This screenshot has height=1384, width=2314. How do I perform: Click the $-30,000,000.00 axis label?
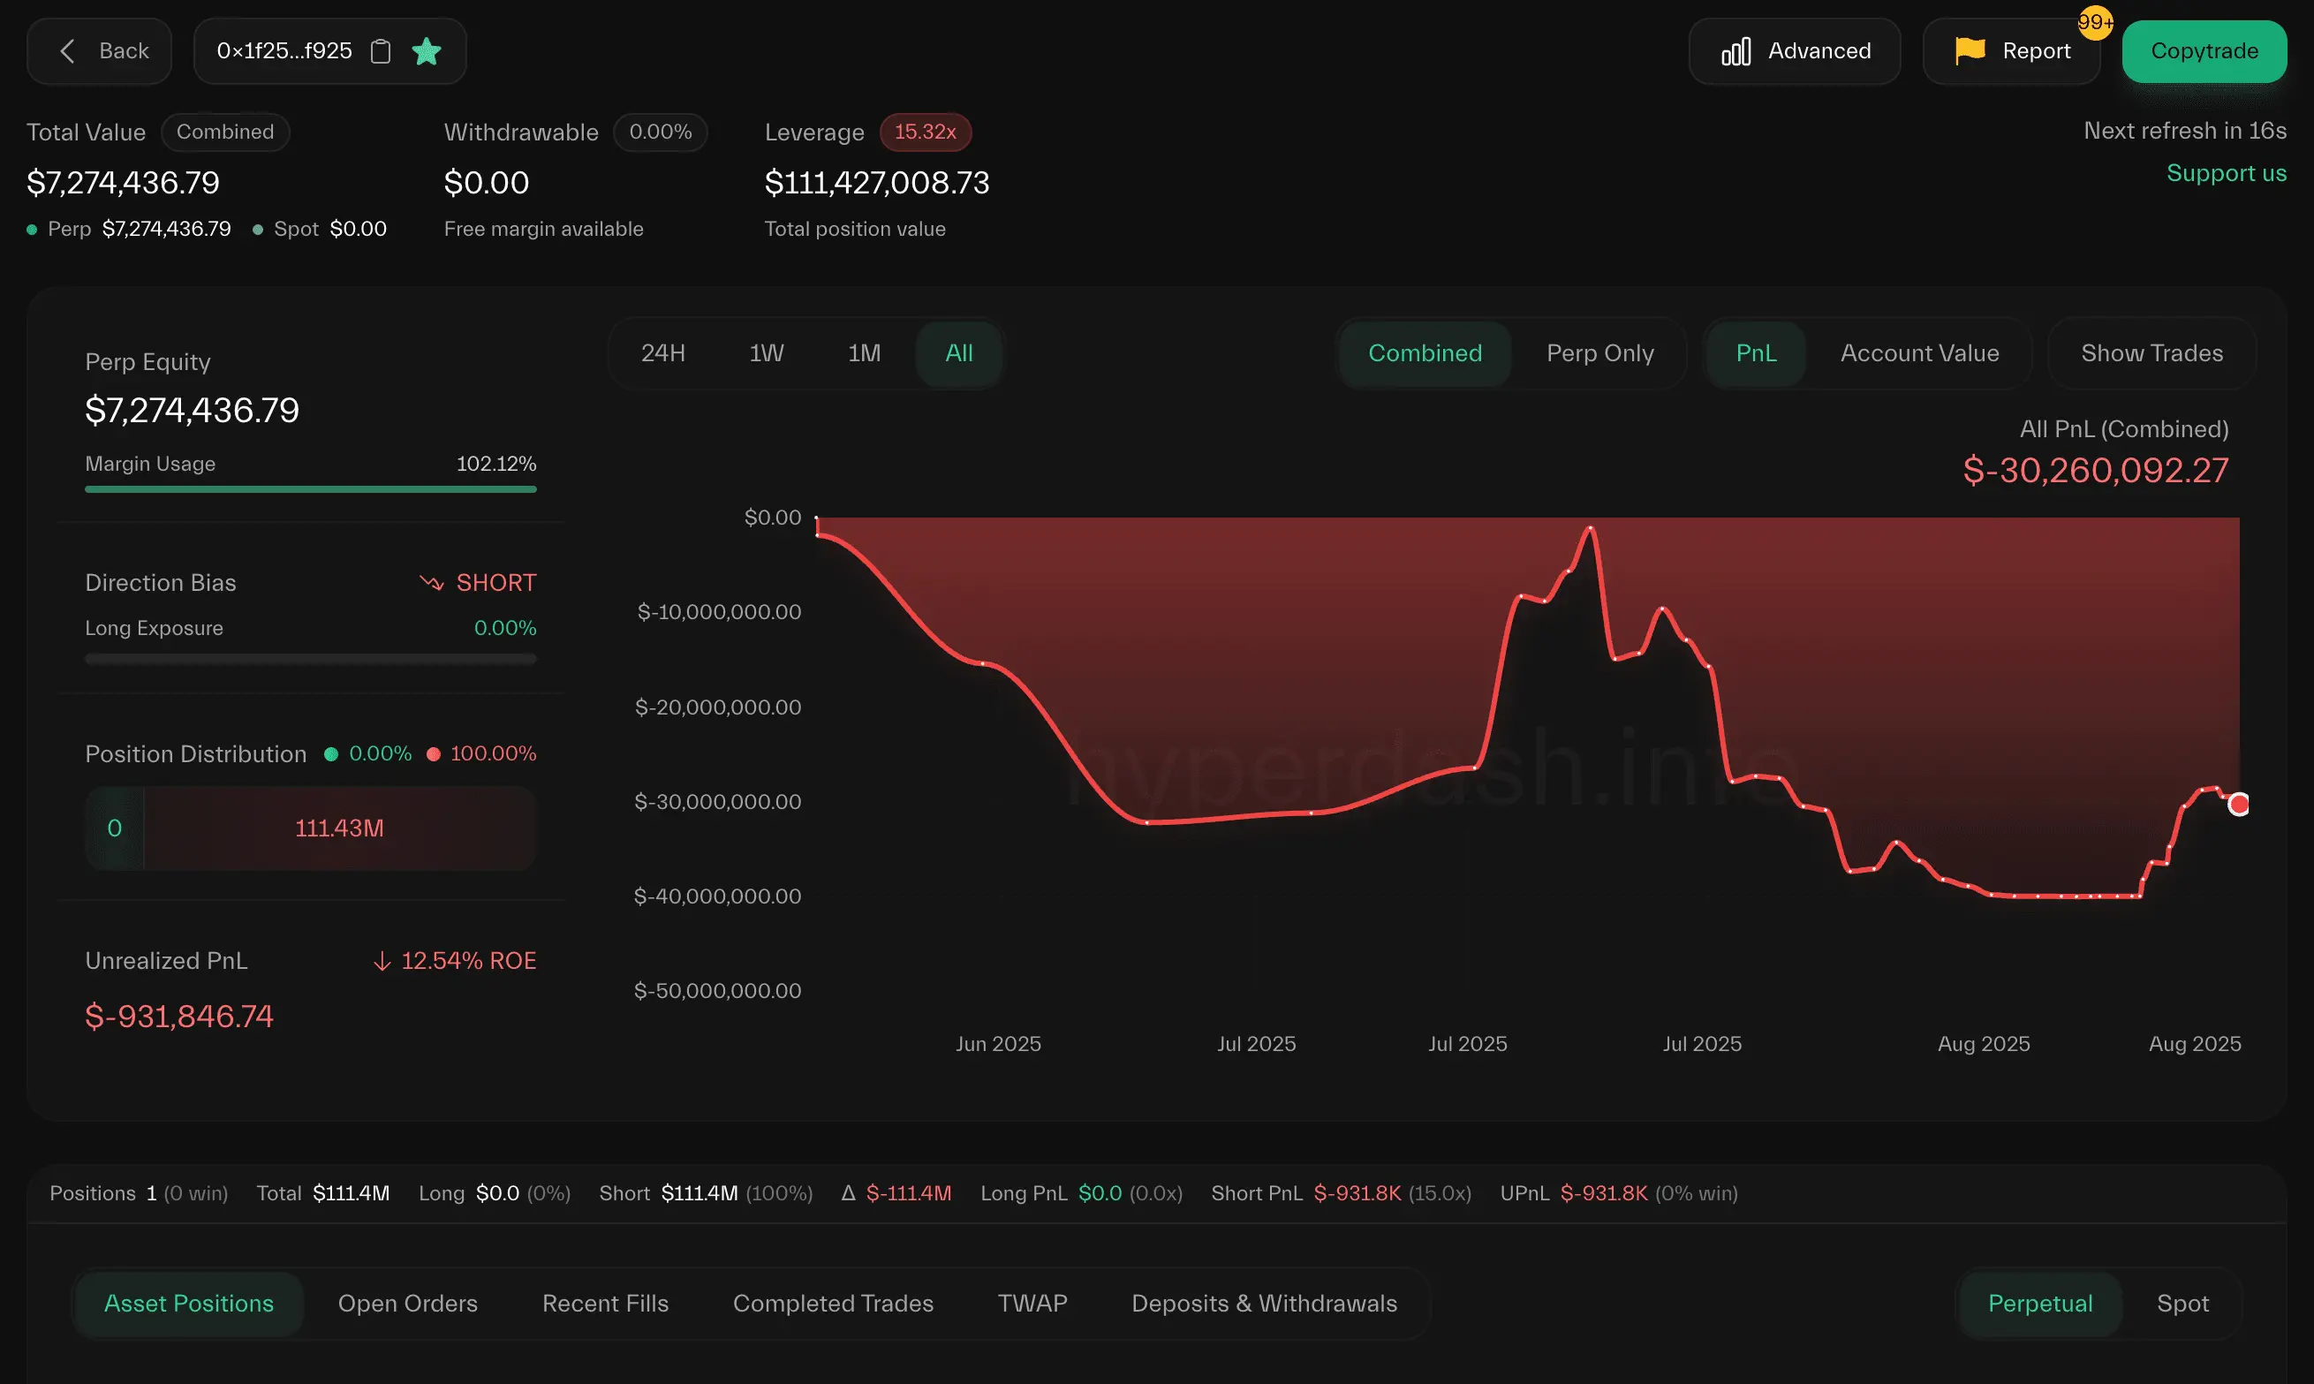point(718,802)
